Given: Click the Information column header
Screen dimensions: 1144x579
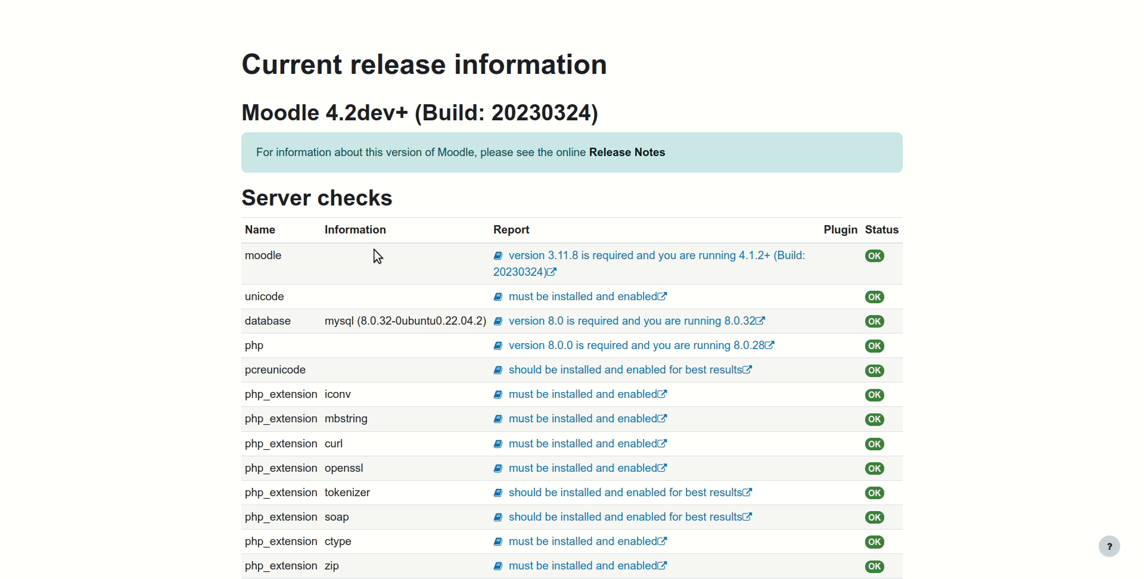Looking at the screenshot, I should point(355,230).
